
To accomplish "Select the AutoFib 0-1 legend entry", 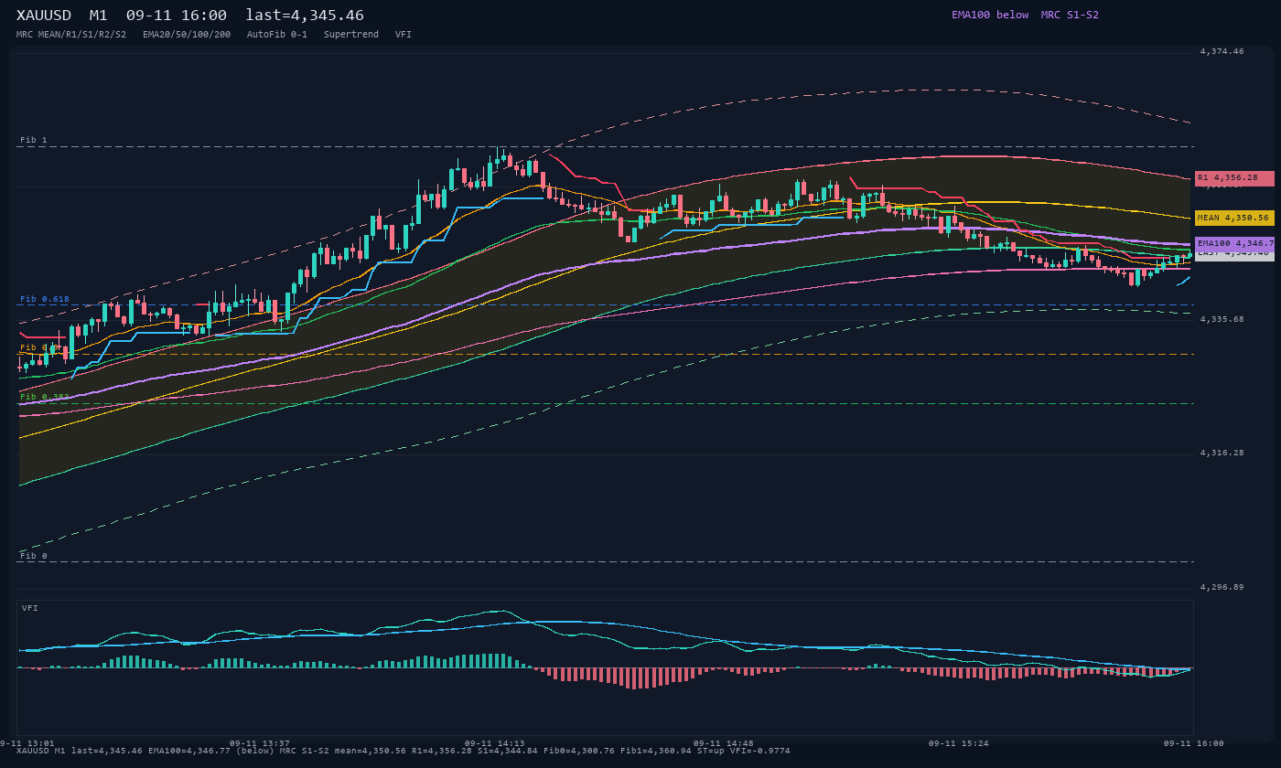I will click(x=277, y=35).
